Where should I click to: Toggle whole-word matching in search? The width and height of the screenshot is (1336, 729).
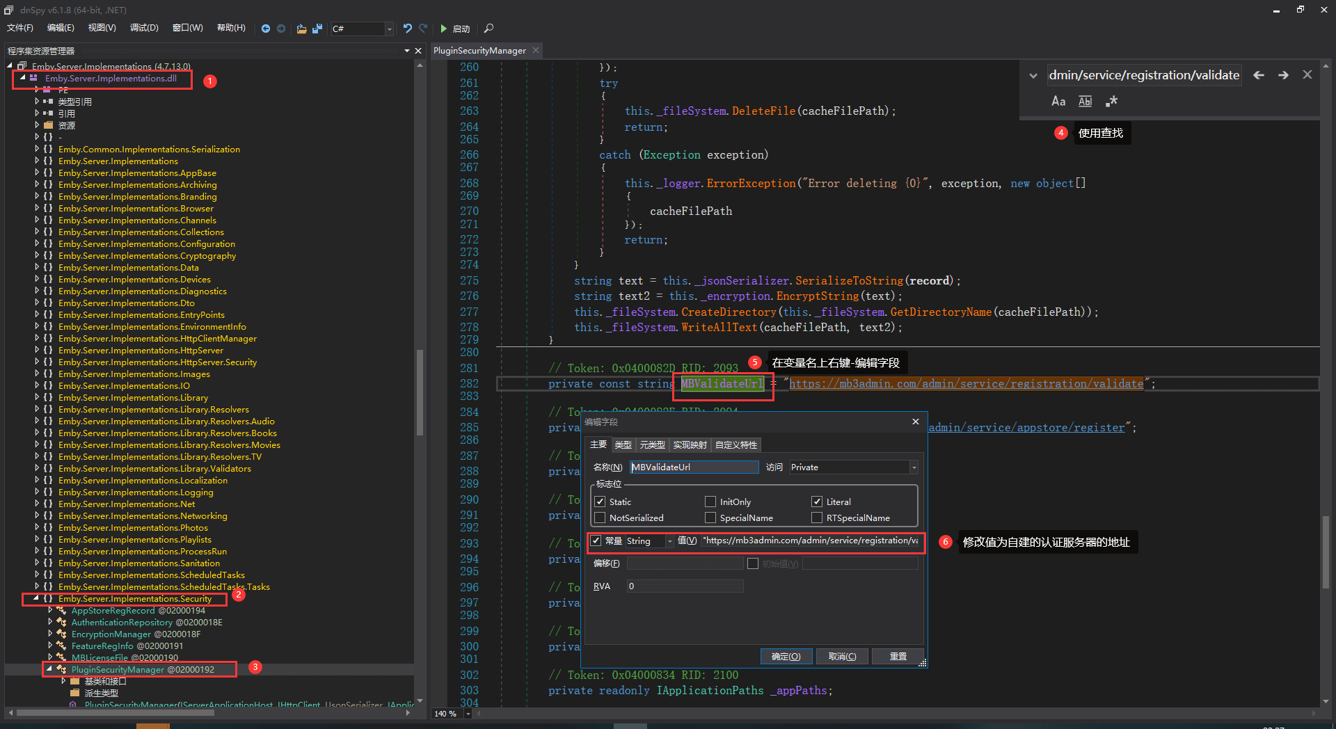click(x=1084, y=101)
